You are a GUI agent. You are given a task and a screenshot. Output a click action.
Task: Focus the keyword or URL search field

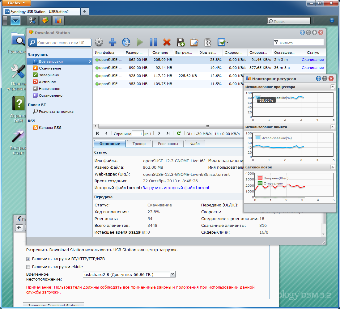click(x=64, y=43)
